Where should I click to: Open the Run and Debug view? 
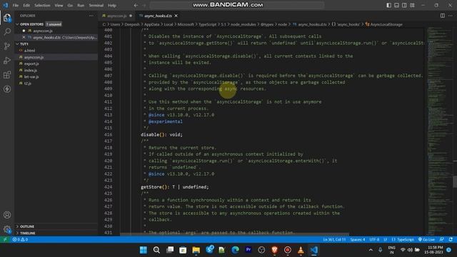pyautogui.click(x=7, y=60)
